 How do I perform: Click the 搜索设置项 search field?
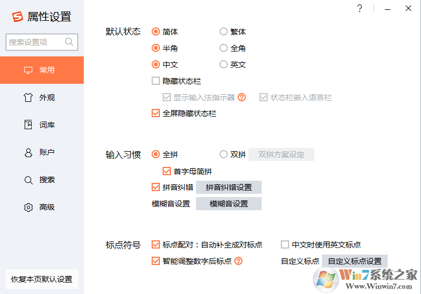pos(35,42)
